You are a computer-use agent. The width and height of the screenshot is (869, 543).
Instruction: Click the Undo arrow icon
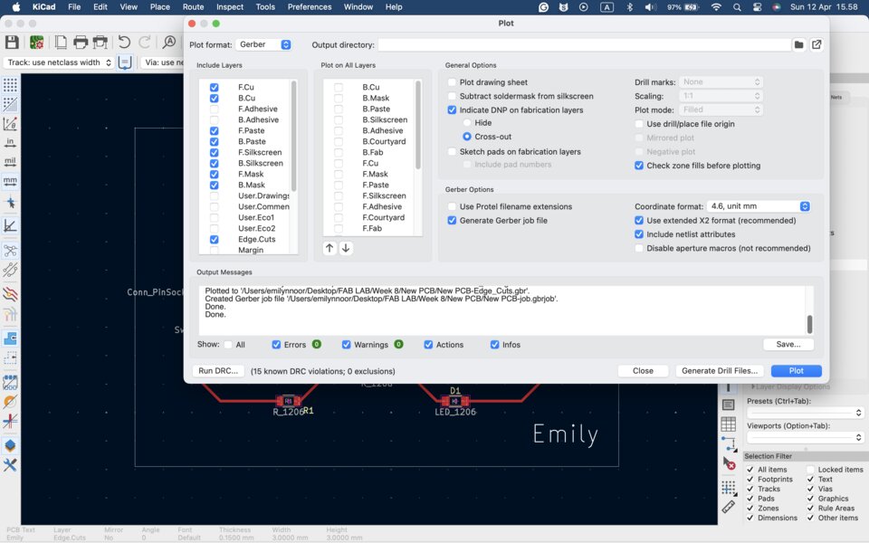click(x=124, y=43)
